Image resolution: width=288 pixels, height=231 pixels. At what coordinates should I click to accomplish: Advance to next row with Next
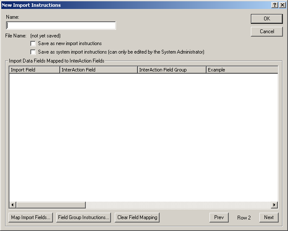tap(268, 217)
